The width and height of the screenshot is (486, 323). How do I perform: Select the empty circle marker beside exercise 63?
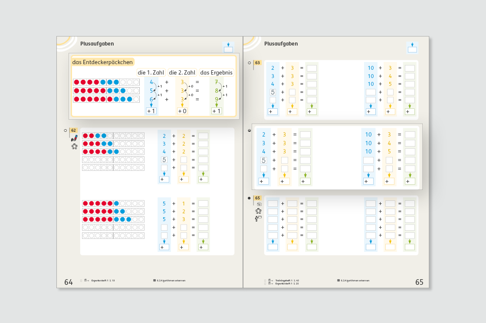point(249,63)
